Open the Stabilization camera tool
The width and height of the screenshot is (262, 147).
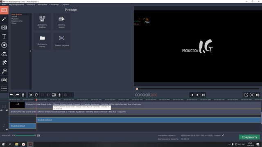click(4, 80)
